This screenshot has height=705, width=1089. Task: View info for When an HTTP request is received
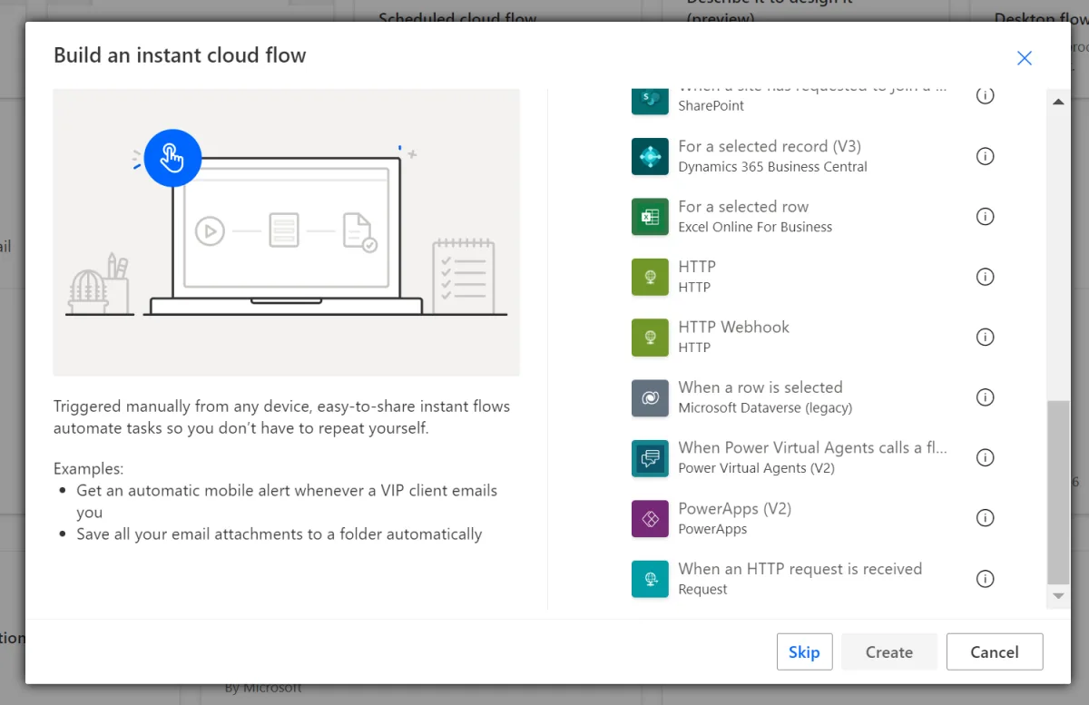[x=985, y=579]
